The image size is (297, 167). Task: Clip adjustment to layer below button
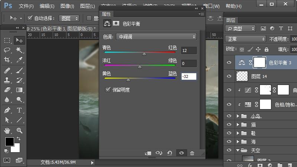click(x=148, y=153)
